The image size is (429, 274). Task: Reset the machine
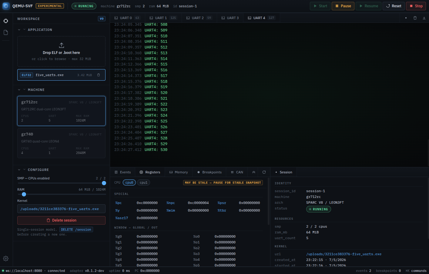(x=394, y=6)
